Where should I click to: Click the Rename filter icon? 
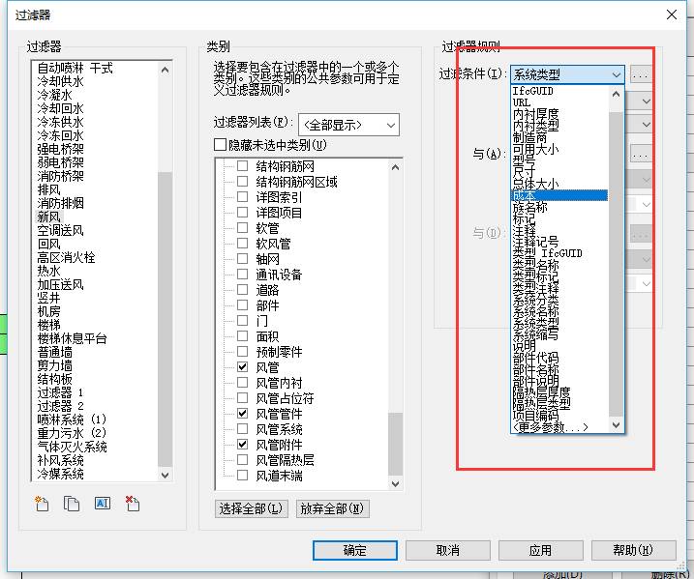click(x=102, y=504)
